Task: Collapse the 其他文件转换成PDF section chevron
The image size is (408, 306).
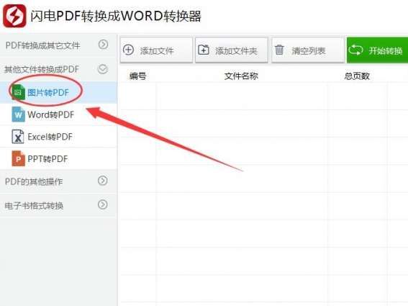Action: pyautogui.click(x=102, y=69)
